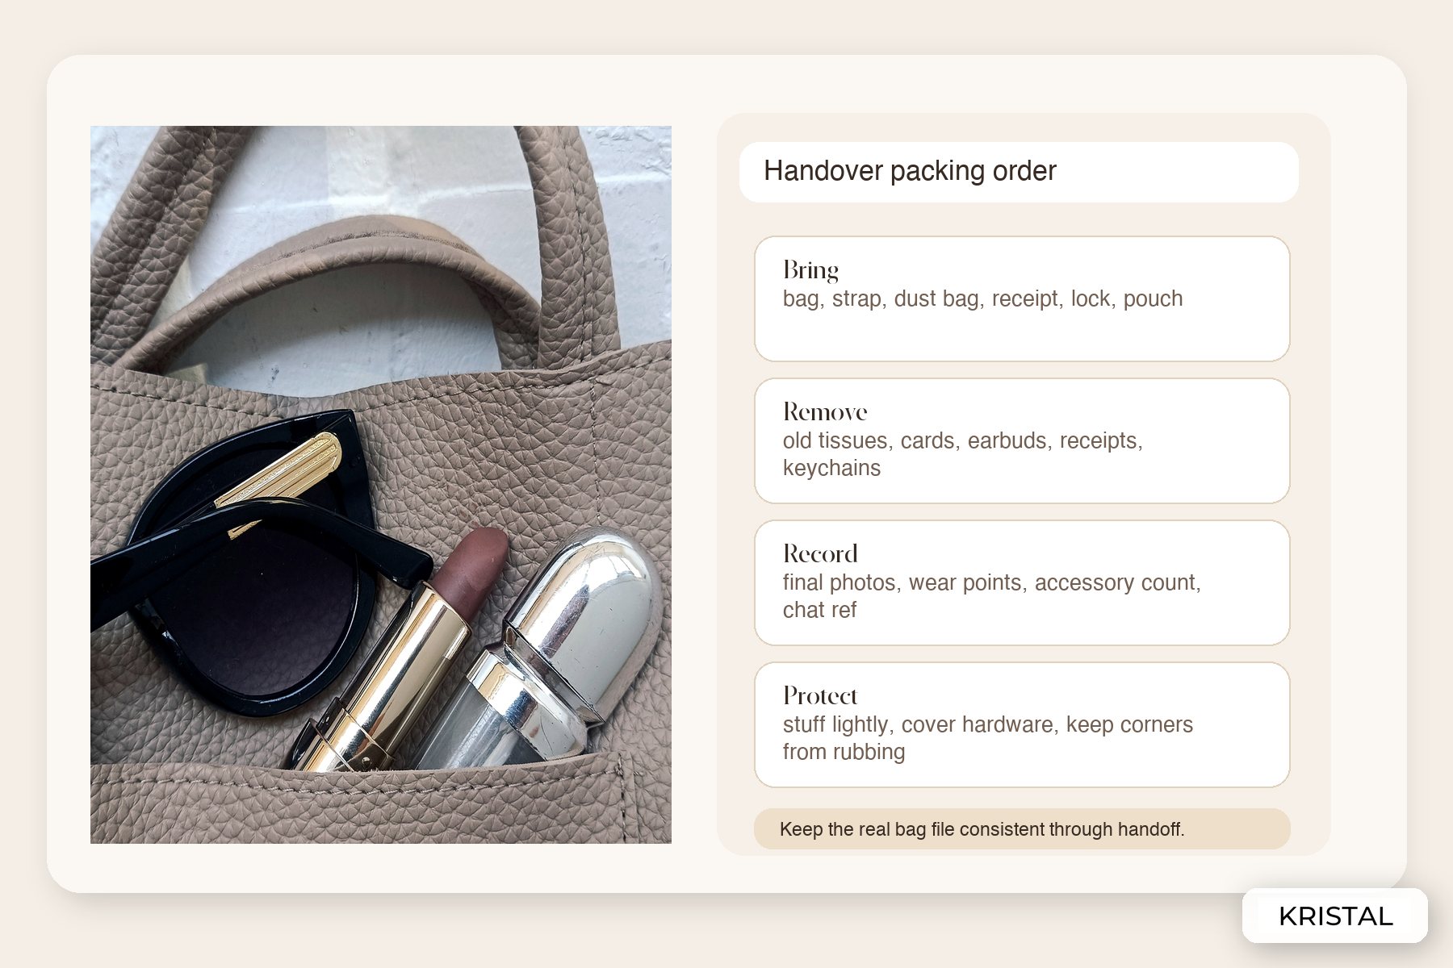Viewport: 1453px width, 968px height.
Task: Select the Bring card
Action: pyautogui.click(x=1022, y=298)
